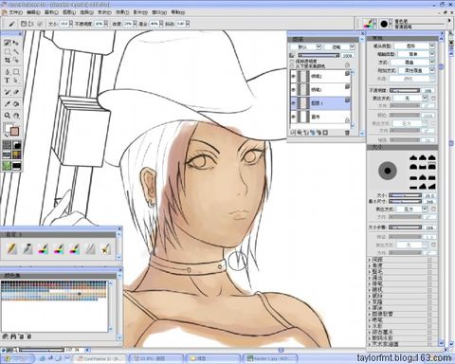Click the layer opacity slider in Layers panel
Screen dimensions: 455x364
[x=318, y=56]
